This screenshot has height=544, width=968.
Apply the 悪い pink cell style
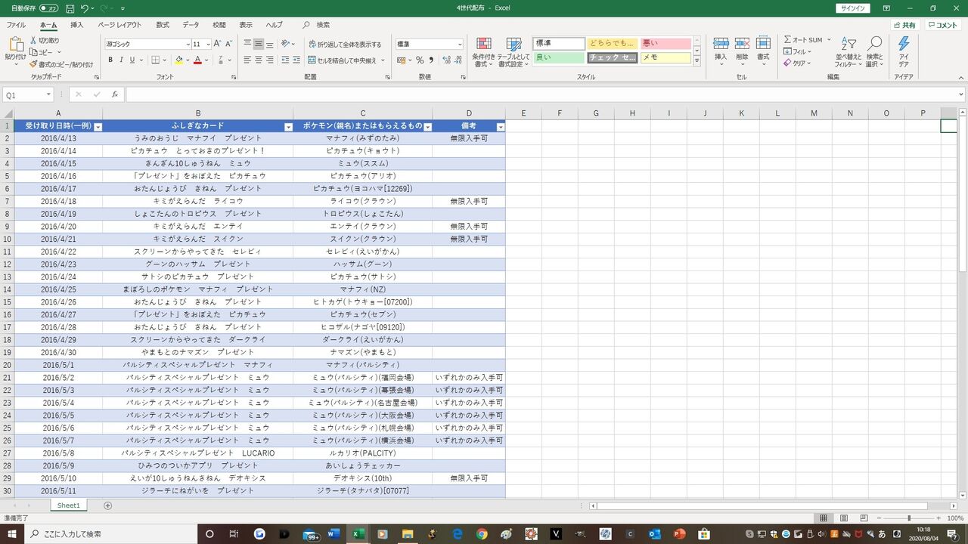[x=666, y=44]
